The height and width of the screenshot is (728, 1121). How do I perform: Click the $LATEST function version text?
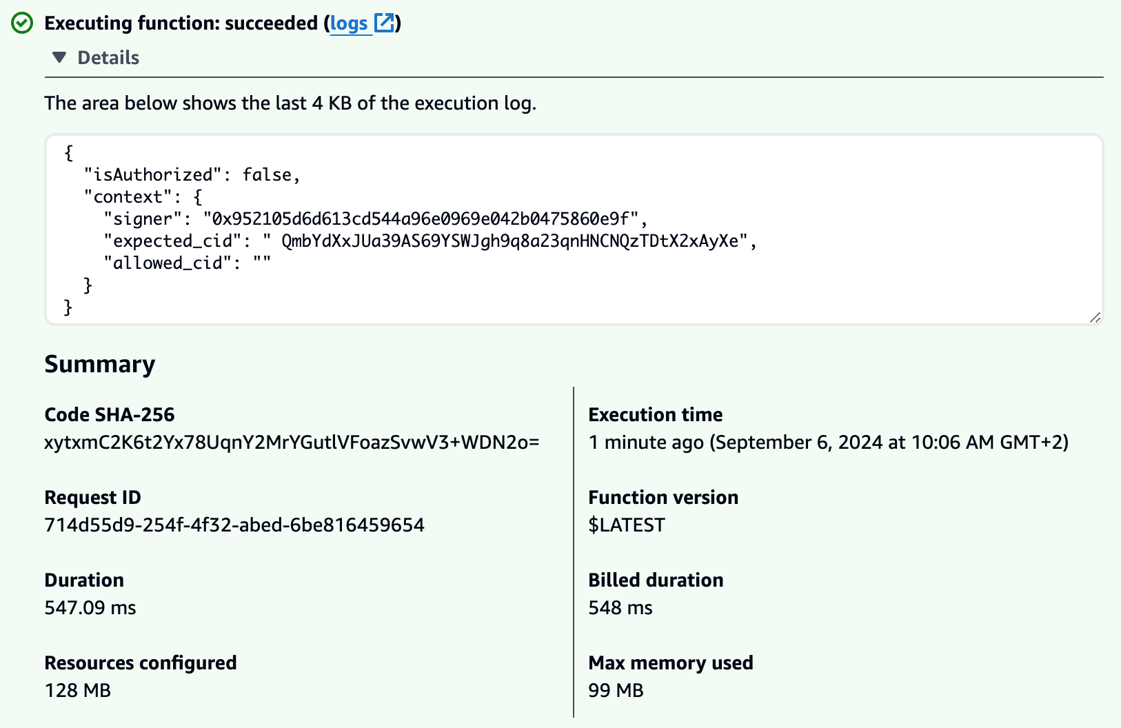pos(626,525)
